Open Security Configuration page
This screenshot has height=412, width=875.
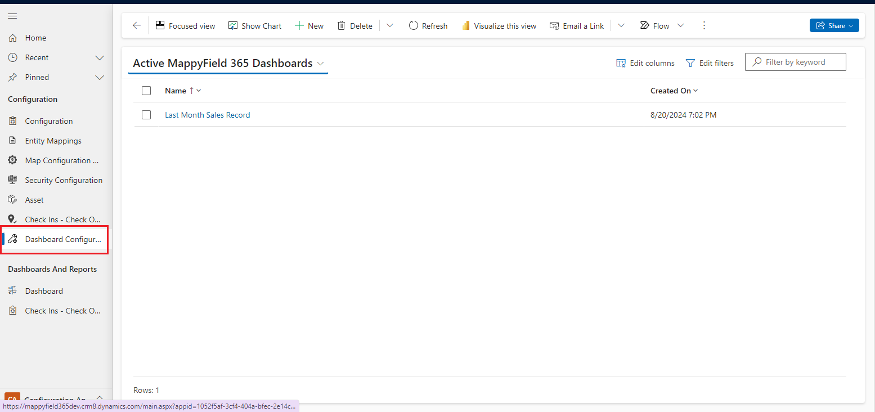[64, 180]
